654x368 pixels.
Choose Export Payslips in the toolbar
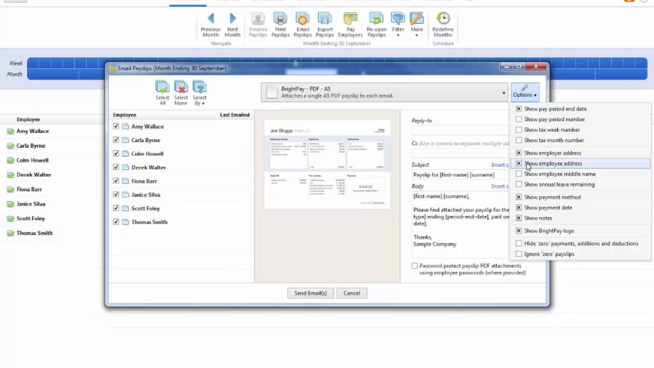[x=325, y=25]
